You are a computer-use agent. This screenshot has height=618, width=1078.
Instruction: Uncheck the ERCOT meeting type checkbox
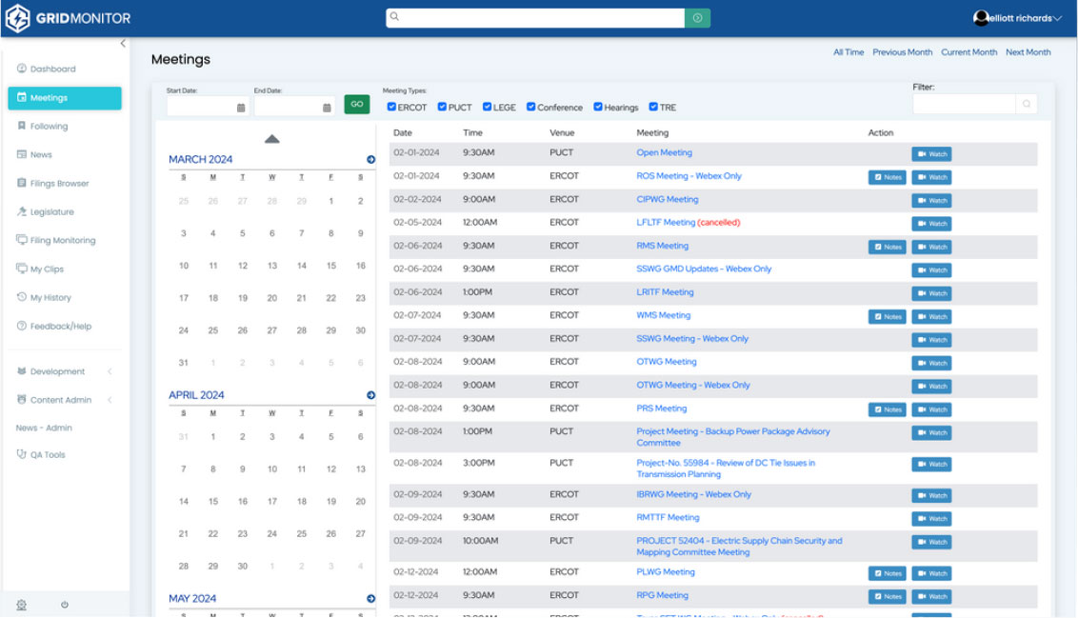pos(391,107)
